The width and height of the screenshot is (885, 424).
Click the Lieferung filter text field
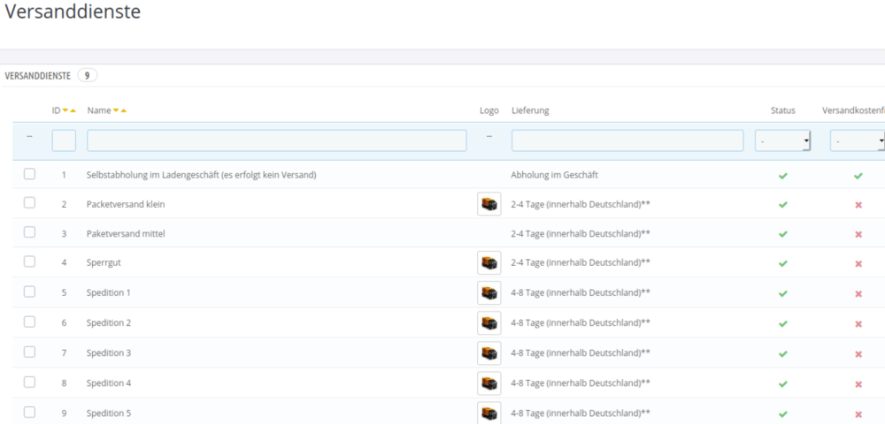(627, 140)
